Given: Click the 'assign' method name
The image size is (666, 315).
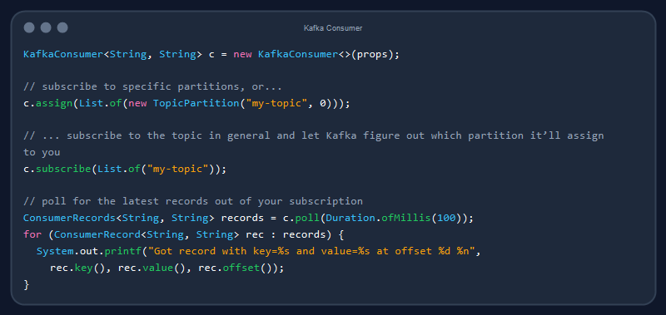Looking at the screenshot, I should point(54,104).
